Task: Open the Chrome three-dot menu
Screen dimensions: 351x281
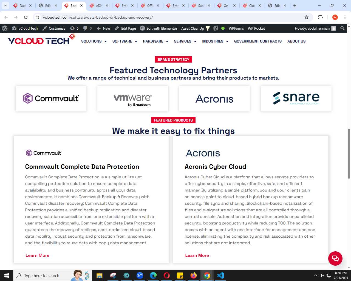Action: coord(345,17)
